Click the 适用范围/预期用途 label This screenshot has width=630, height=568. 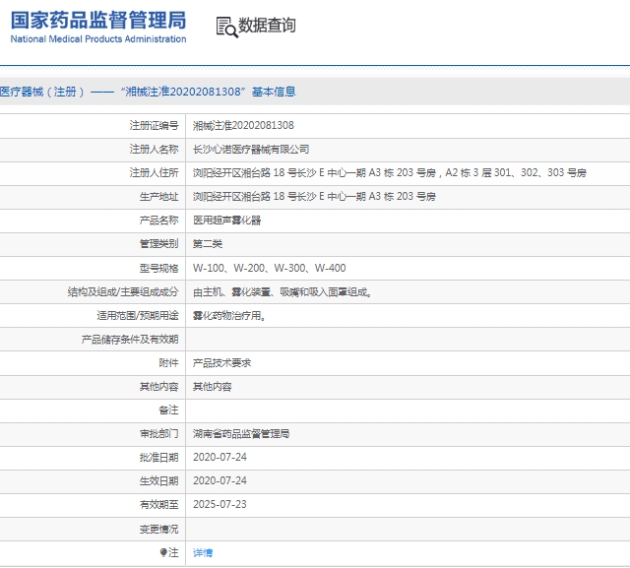[x=138, y=316]
